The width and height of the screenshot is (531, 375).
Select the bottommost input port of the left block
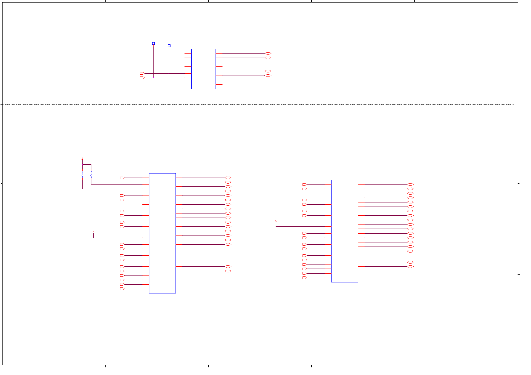[122, 289]
